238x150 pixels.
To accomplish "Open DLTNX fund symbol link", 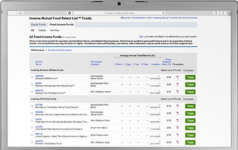I will click(x=39, y=105).
